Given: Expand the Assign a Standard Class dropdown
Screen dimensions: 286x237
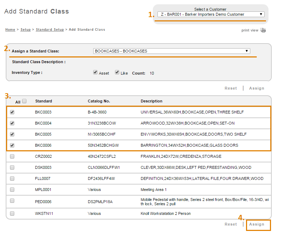Looking at the screenshot, I should (x=171, y=51).
